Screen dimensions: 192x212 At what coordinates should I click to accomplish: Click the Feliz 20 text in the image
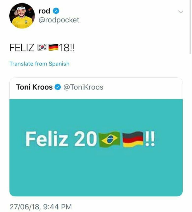point(61,139)
